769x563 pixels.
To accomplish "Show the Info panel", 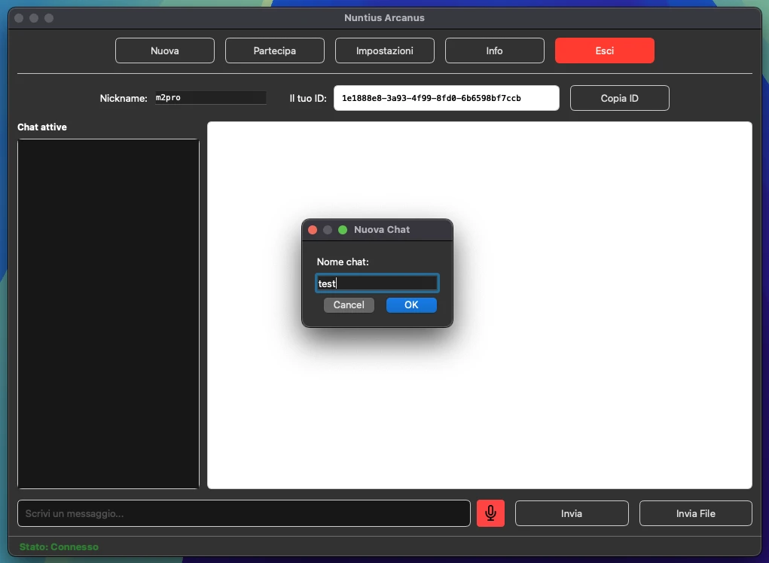I will [x=494, y=50].
